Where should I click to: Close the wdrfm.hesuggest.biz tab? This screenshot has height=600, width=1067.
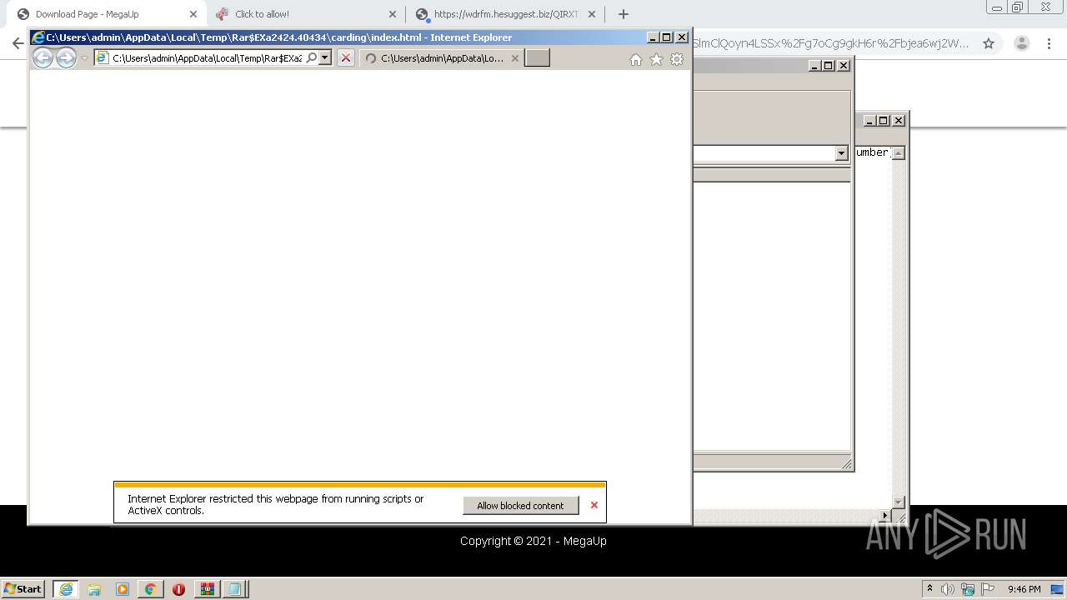(592, 14)
